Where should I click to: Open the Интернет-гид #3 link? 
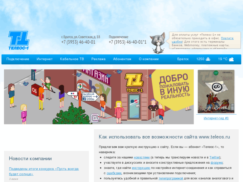point(216,118)
